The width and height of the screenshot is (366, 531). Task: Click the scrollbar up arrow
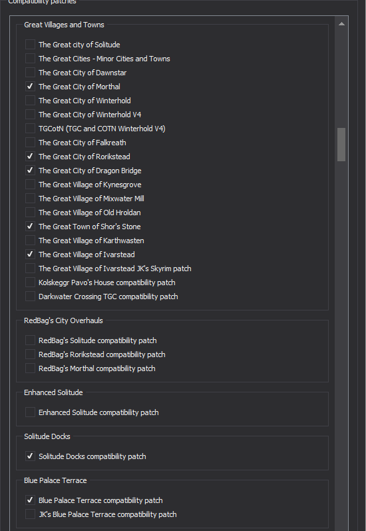(x=341, y=24)
